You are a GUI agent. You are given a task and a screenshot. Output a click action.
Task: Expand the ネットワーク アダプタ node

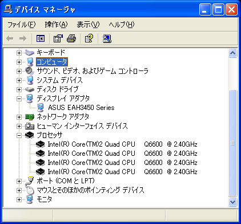pos(19,117)
